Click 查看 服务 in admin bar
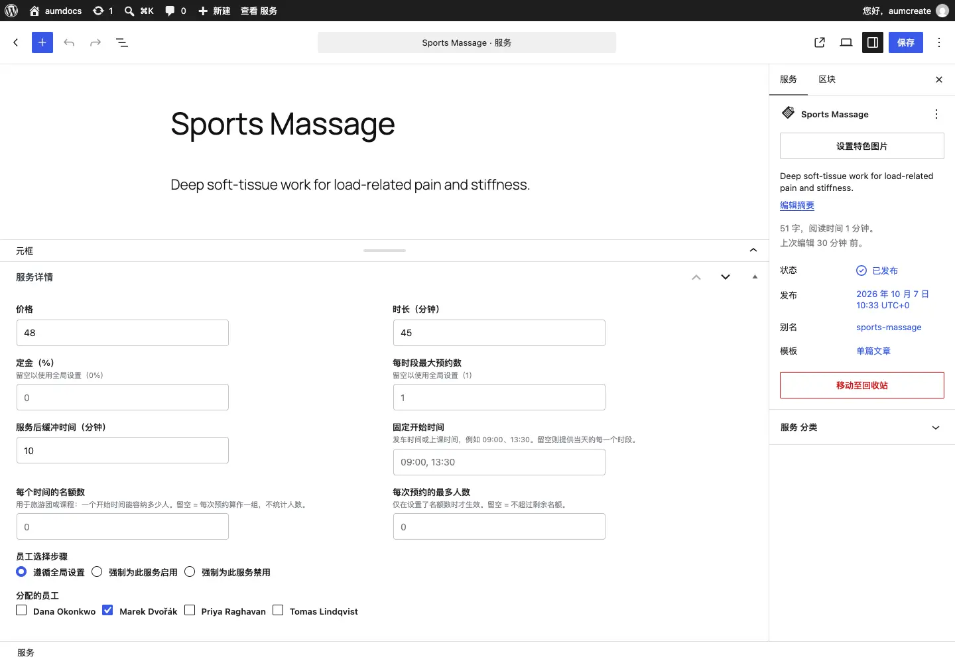 [x=259, y=11]
